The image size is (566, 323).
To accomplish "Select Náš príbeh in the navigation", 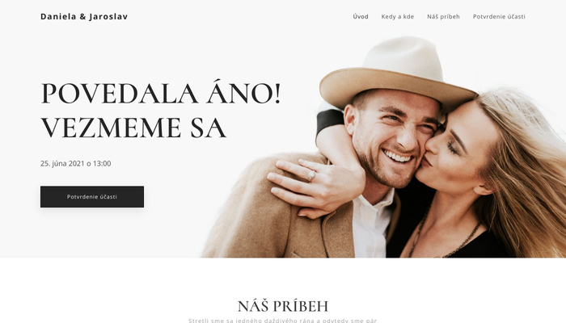I will (x=443, y=17).
